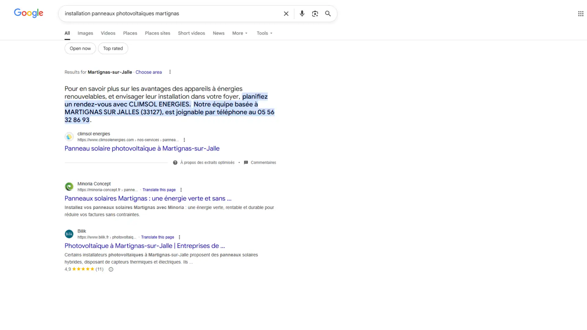
Task: Open more options for Minoria Concept result
Action: (181, 190)
